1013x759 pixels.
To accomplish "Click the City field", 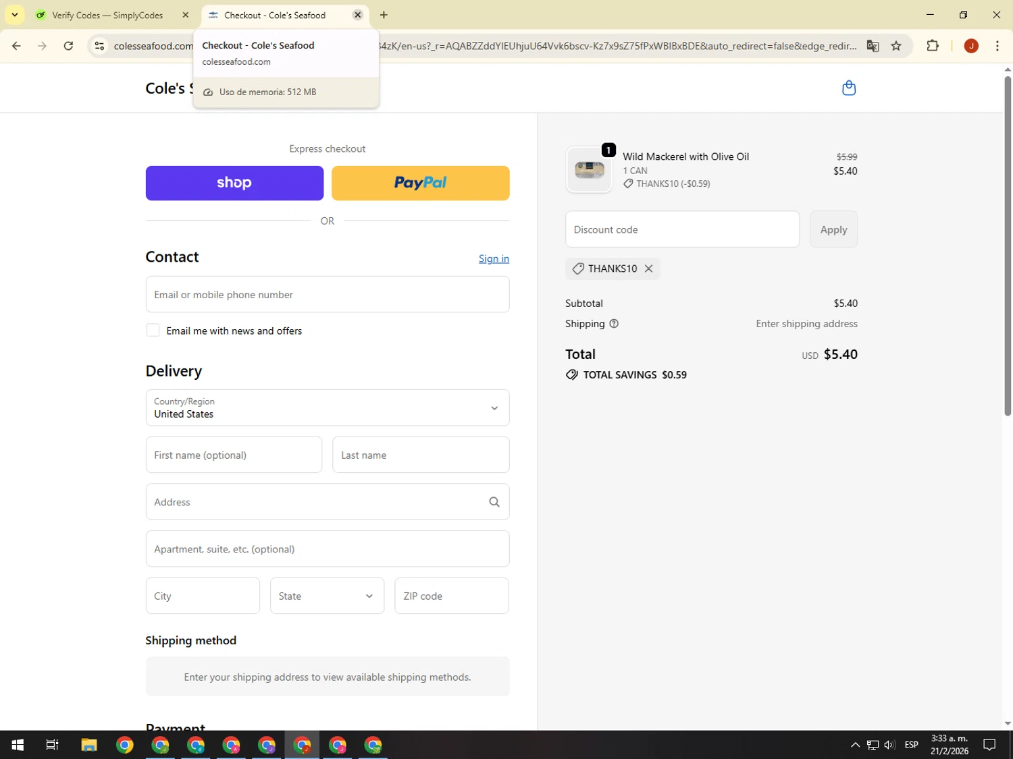I will 203,596.
